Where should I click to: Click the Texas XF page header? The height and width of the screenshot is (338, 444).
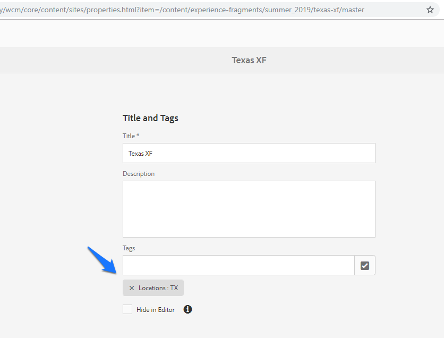pyautogui.click(x=249, y=60)
